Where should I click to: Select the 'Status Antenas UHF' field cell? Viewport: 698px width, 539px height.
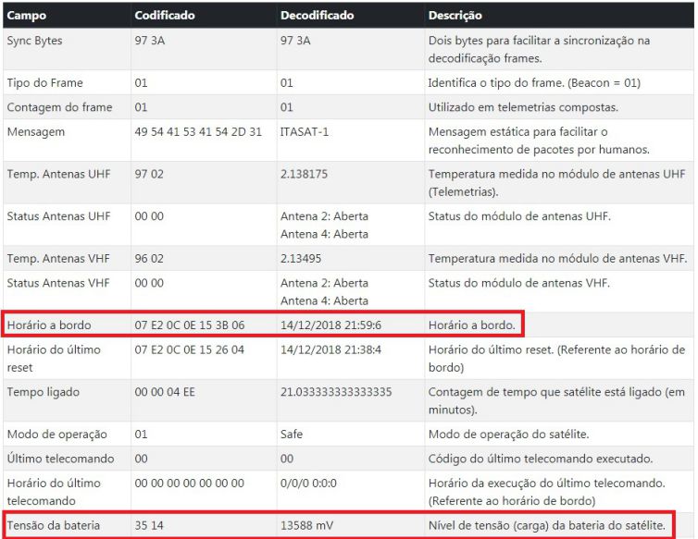coord(58,216)
